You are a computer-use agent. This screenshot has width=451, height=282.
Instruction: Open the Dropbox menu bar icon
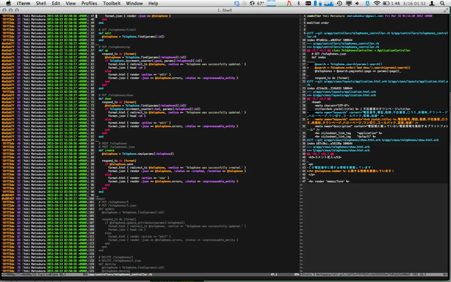coord(237,3)
